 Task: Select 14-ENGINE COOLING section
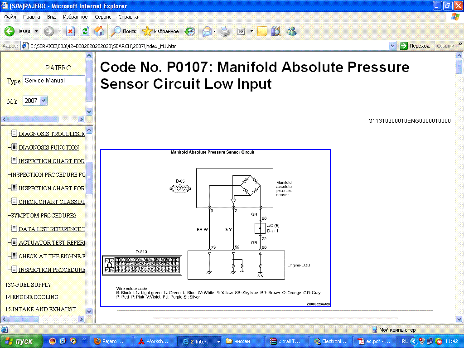click(32, 297)
